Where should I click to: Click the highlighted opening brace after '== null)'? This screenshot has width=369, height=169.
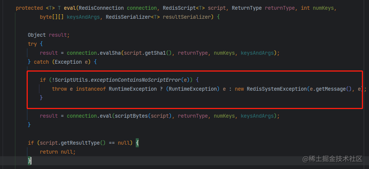click(137, 143)
